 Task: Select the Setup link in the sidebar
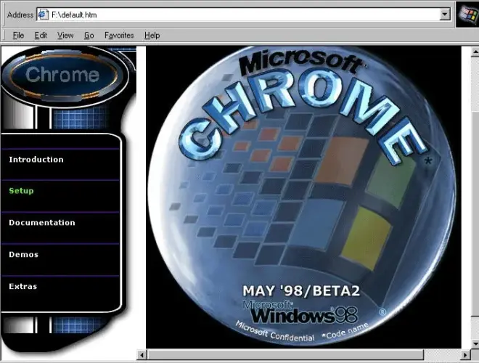click(x=21, y=191)
